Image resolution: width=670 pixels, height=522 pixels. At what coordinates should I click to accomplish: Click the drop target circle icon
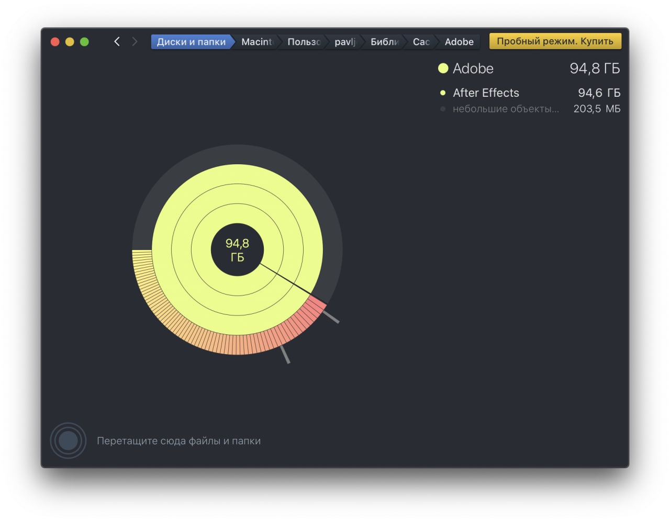(68, 440)
